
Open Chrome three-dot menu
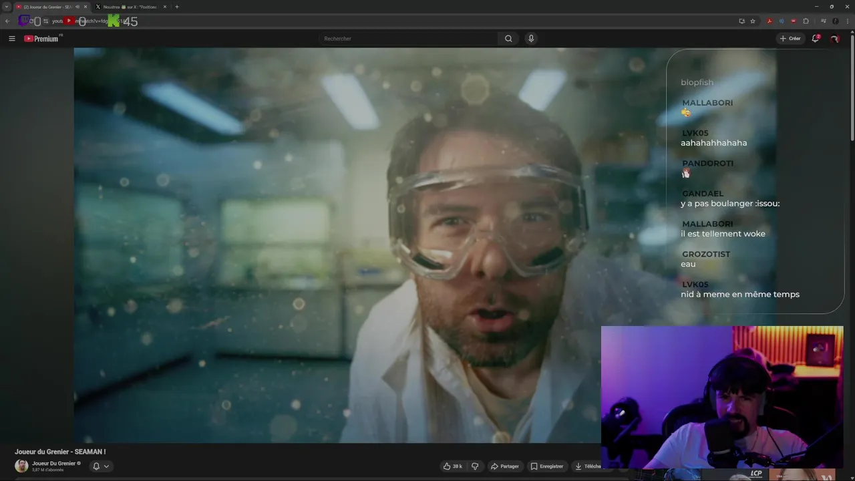pos(848,21)
